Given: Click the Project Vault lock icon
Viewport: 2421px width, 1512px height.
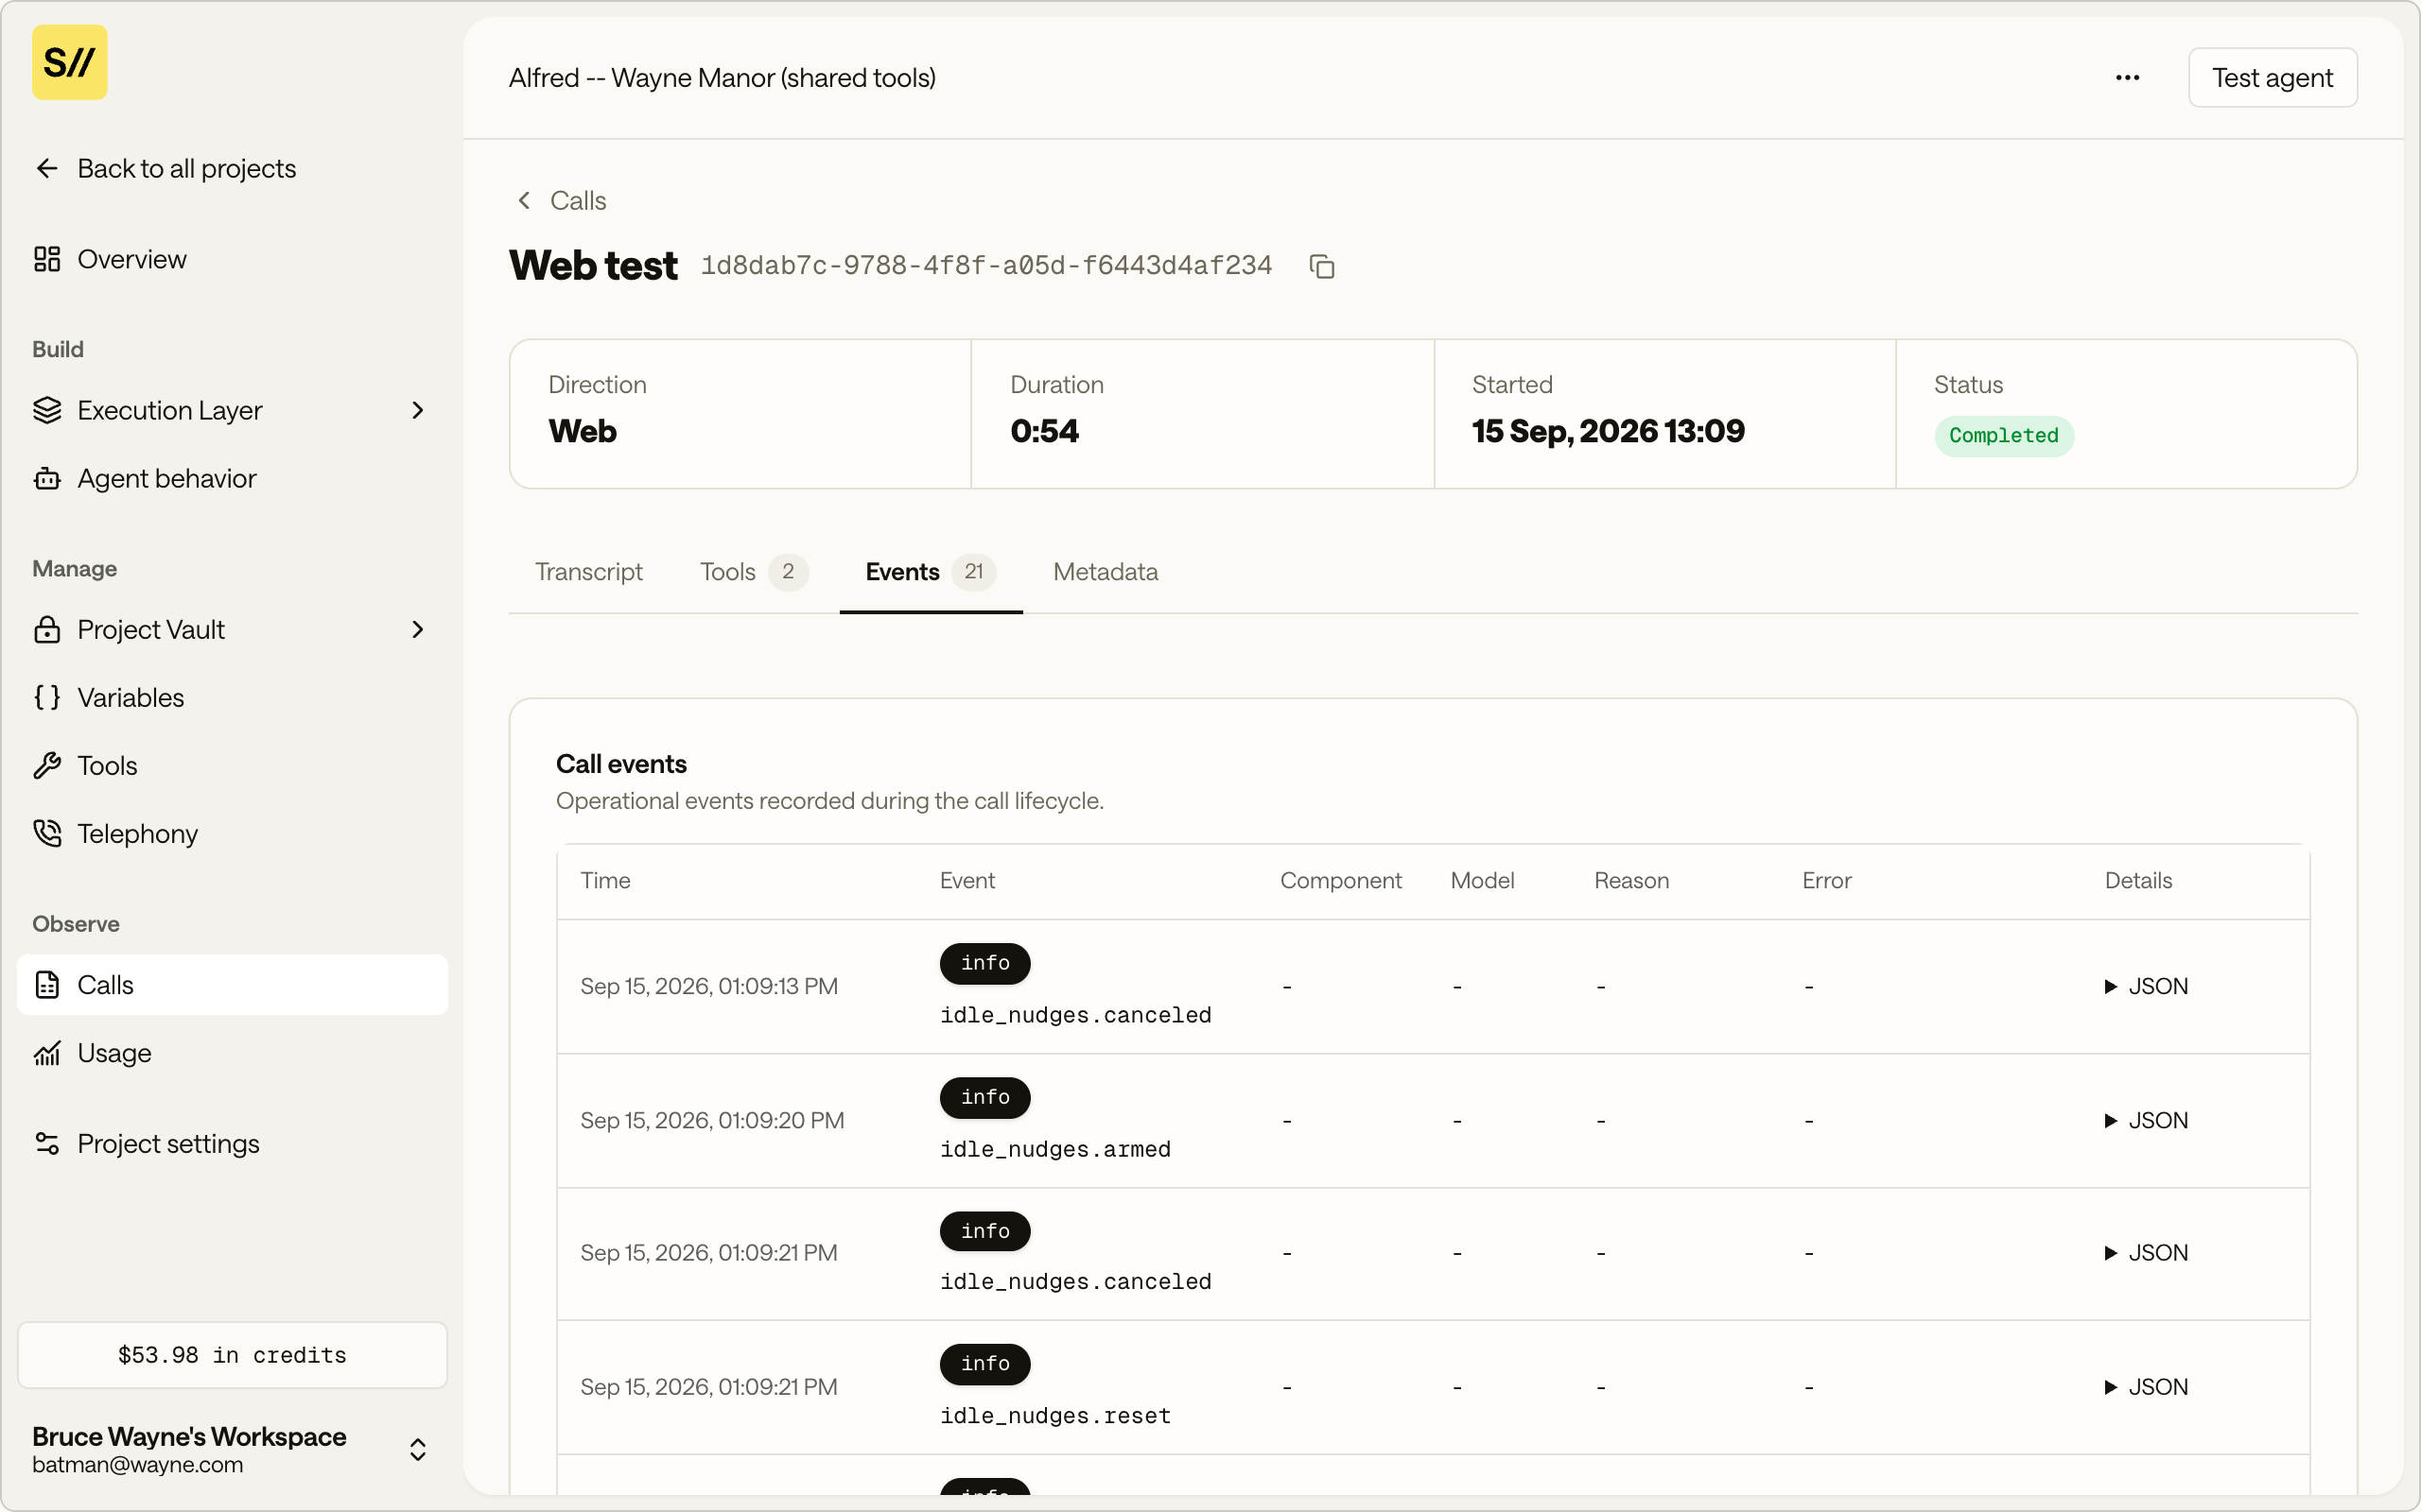Looking at the screenshot, I should pos(47,629).
